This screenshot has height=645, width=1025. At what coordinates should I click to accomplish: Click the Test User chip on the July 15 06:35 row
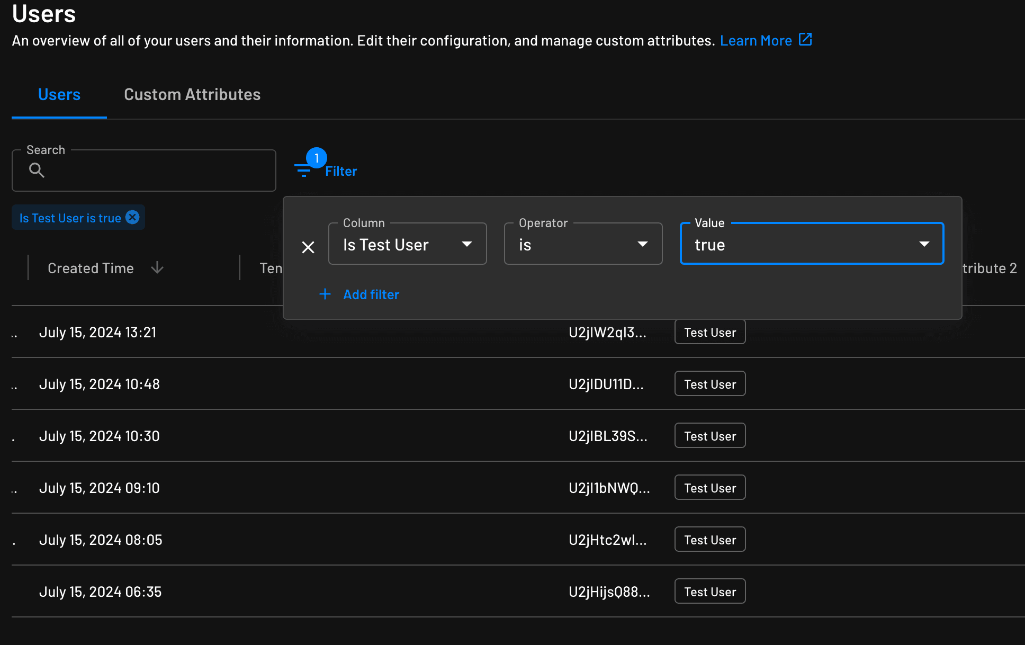tap(709, 591)
